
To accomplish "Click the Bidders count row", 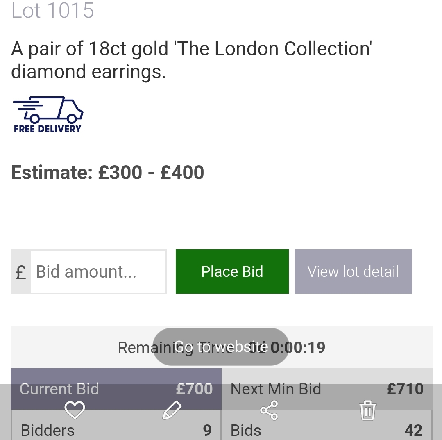I will tap(116, 430).
